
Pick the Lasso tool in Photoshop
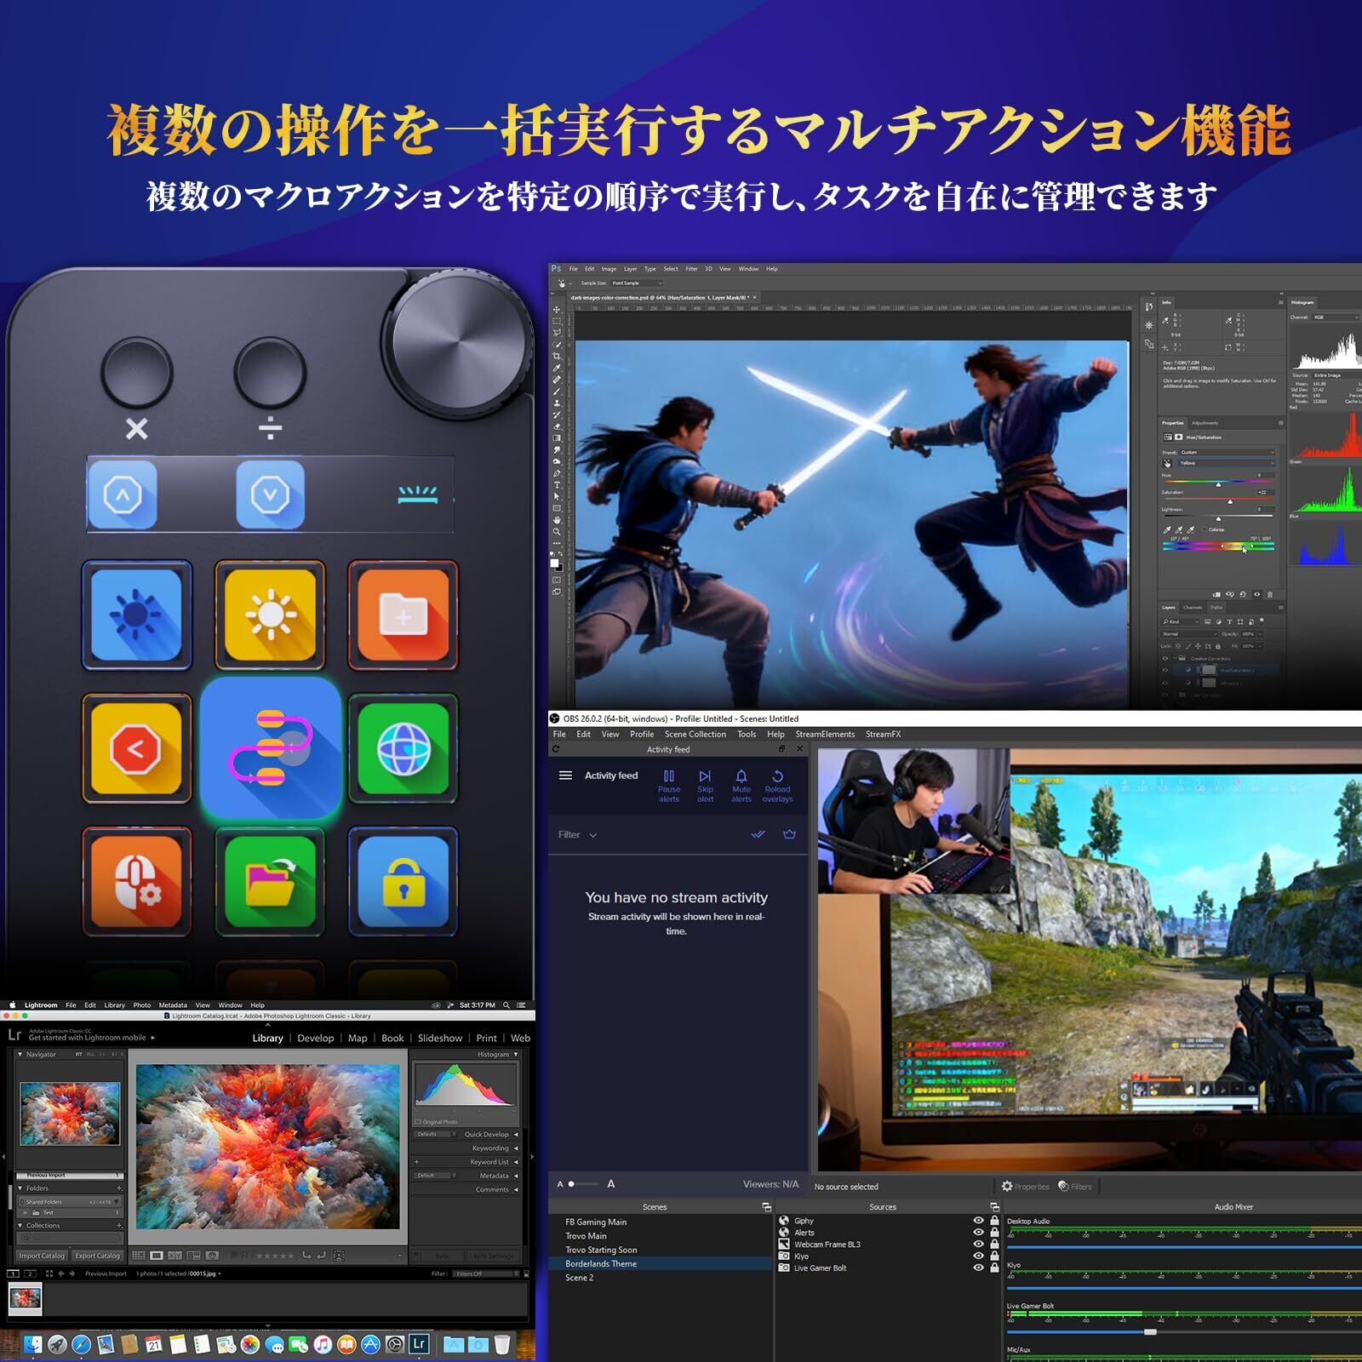pos(557,333)
